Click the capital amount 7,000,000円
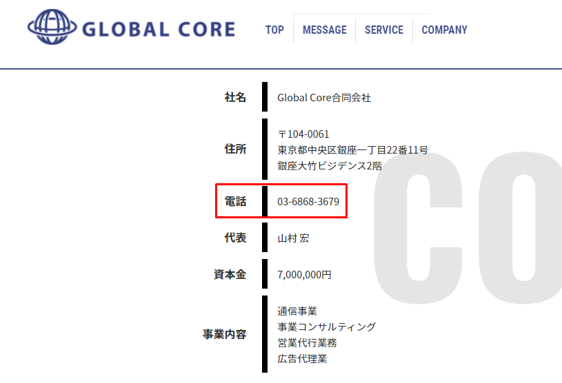 click(304, 274)
